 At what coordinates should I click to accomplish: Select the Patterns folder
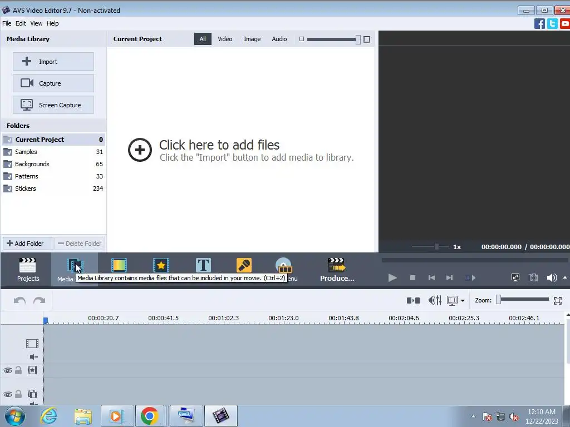coord(53,176)
